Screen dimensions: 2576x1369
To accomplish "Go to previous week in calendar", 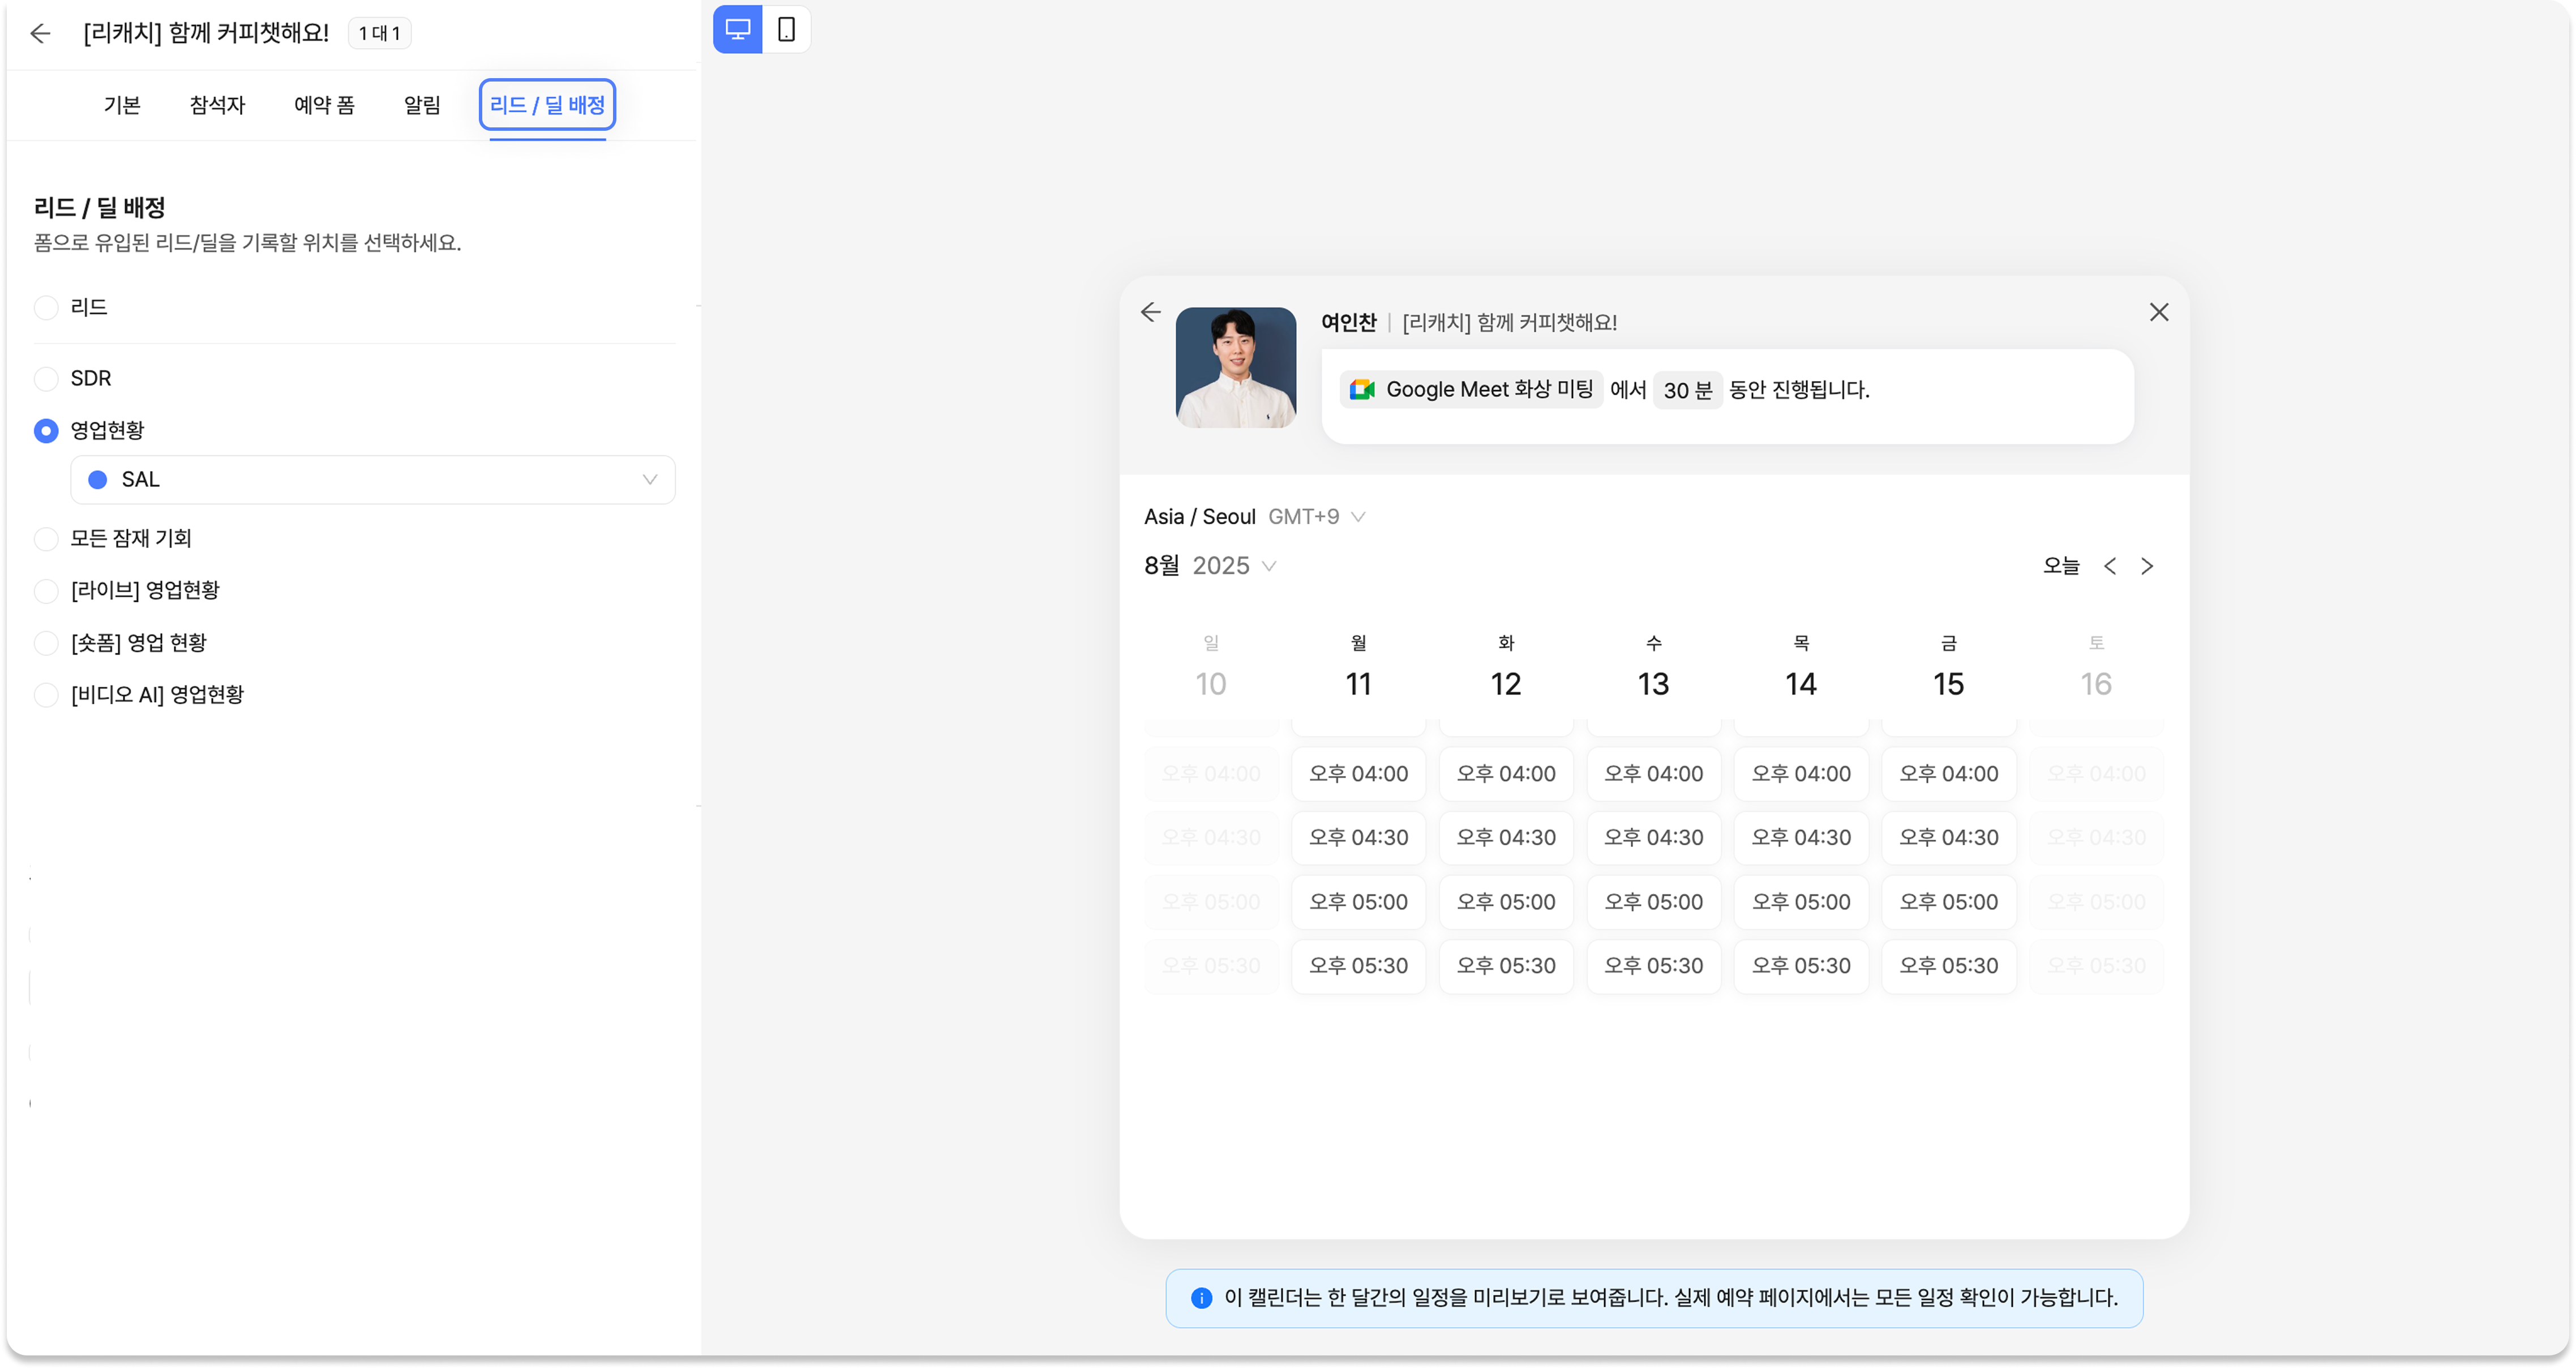I will [x=2110, y=566].
